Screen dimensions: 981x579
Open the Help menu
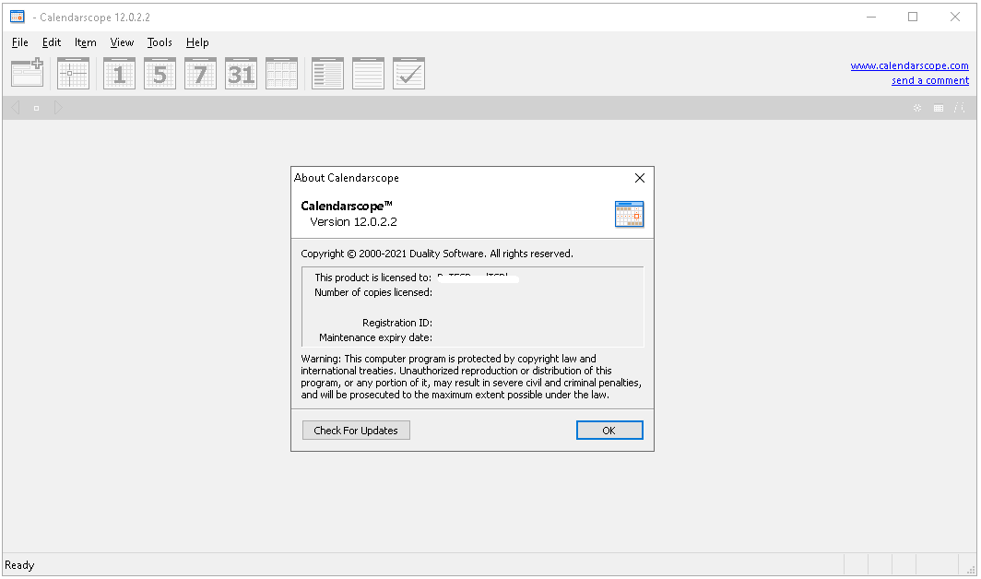click(x=197, y=42)
